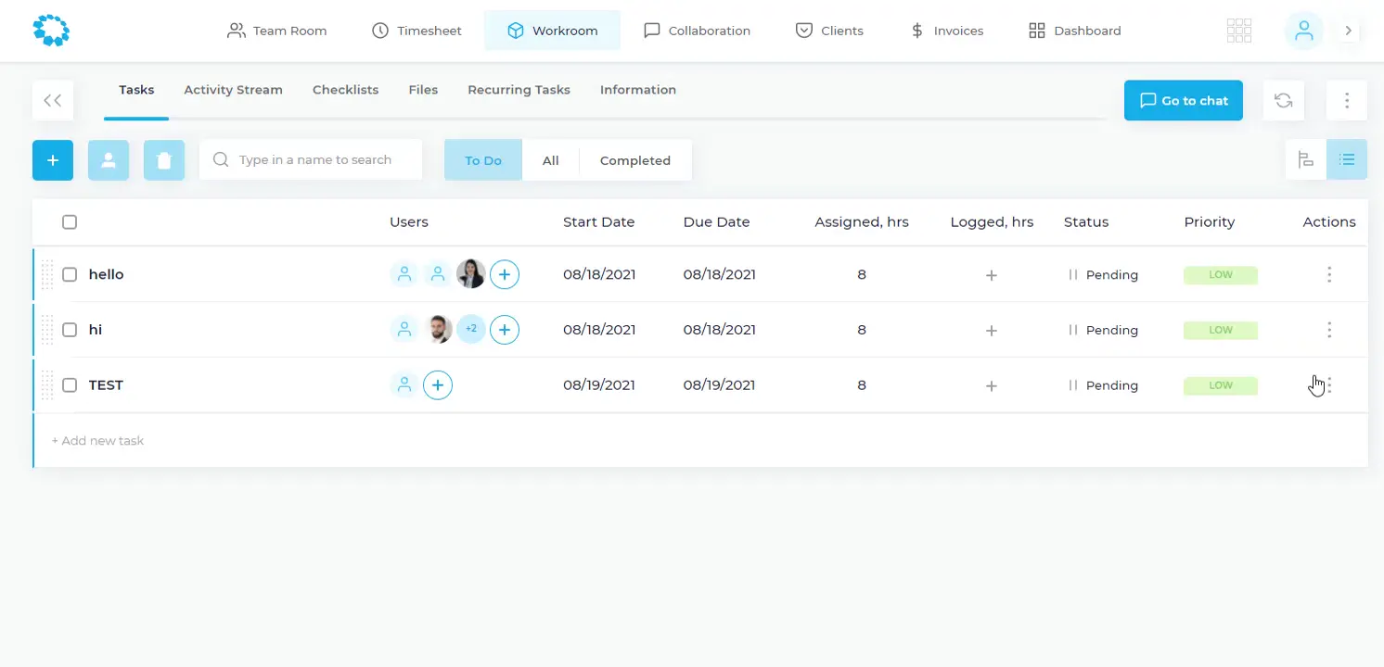Screen dimensions: 1384x667
Task: Expand the arrow next to profile avatar
Action: coord(1349,31)
